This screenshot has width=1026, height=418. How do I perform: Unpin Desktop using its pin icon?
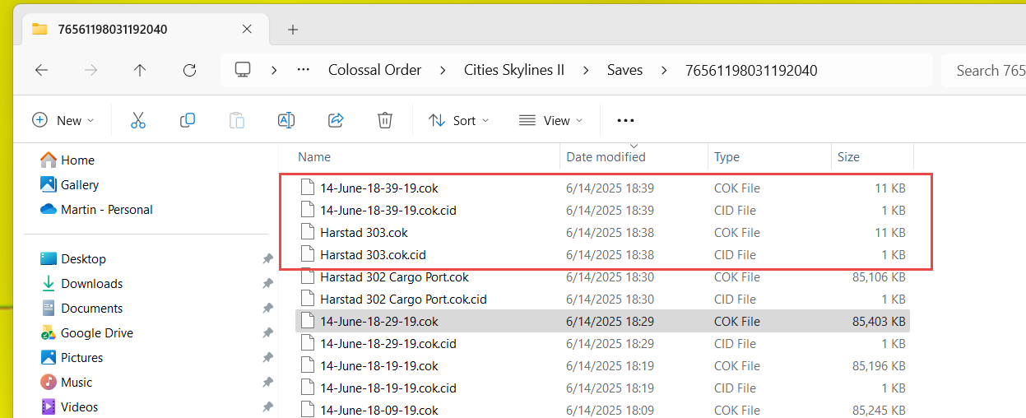(267, 258)
